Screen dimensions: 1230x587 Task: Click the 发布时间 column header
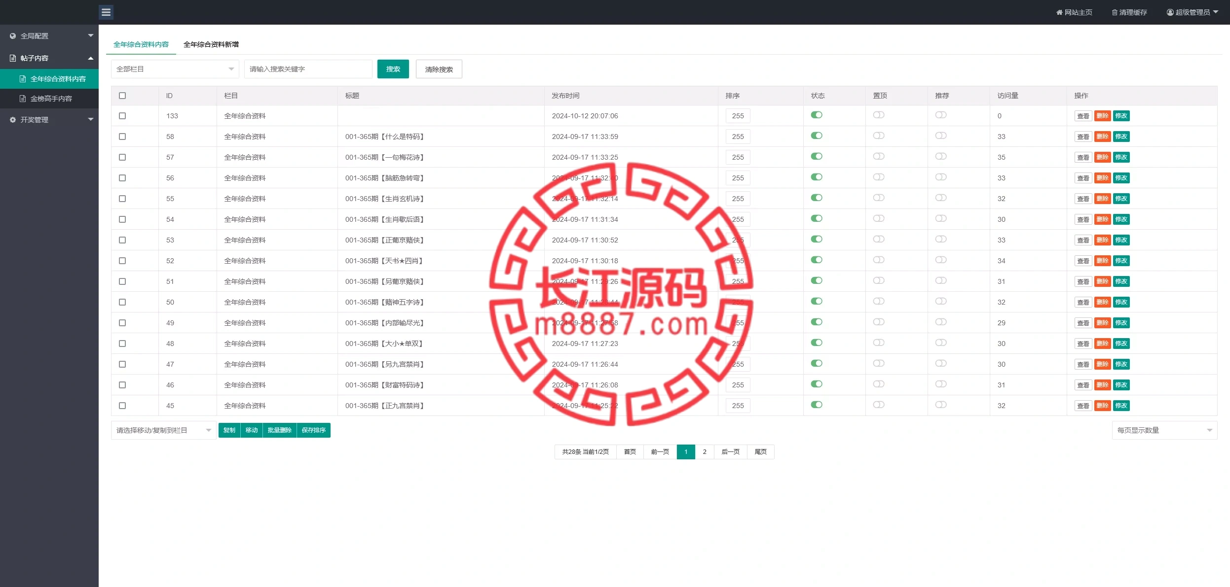(x=565, y=96)
